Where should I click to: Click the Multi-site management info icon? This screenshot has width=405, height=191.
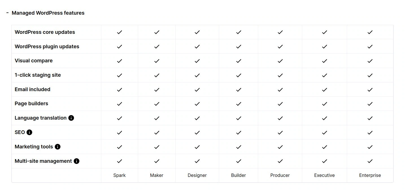pyautogui.click(x=77, y=161)
